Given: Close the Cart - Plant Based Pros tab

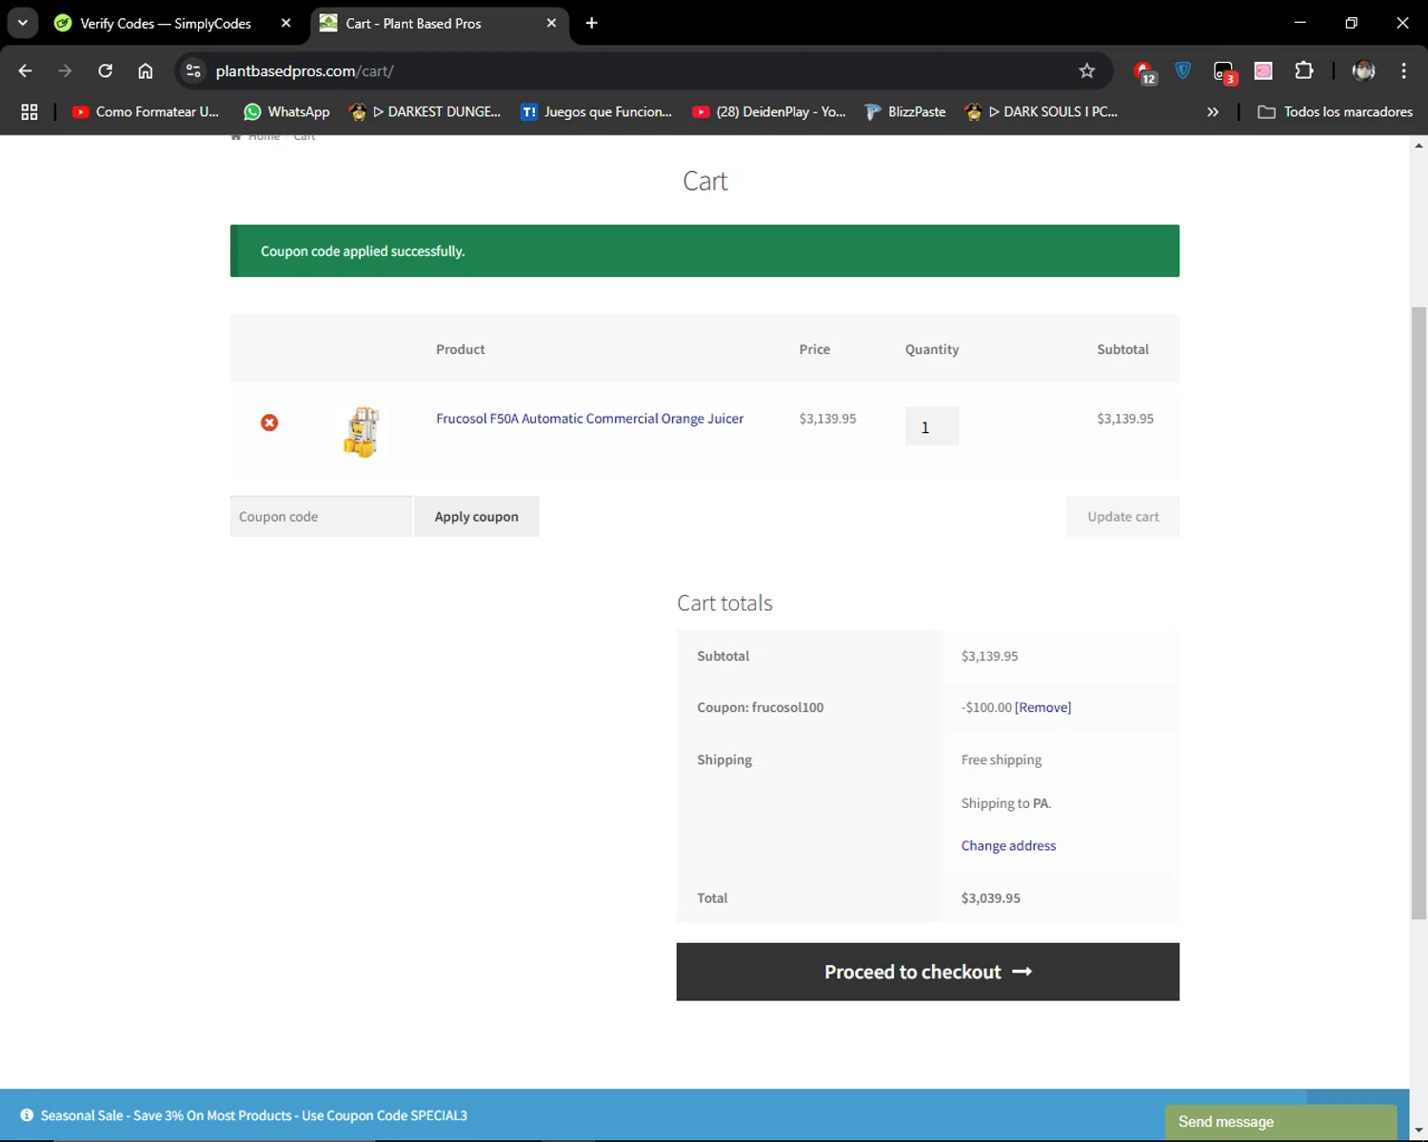Looking at the screenshot, I should tap(551, 23).
